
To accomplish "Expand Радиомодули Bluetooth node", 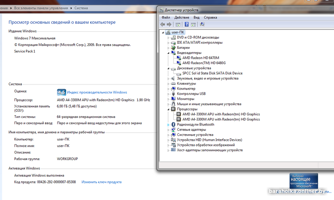I will 168,125.
